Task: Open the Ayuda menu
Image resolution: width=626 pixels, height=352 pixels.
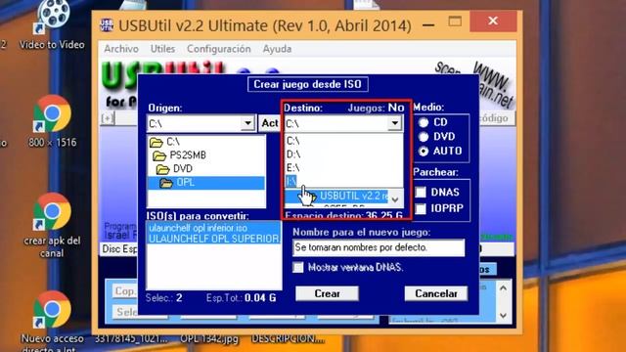Action: 277,49
